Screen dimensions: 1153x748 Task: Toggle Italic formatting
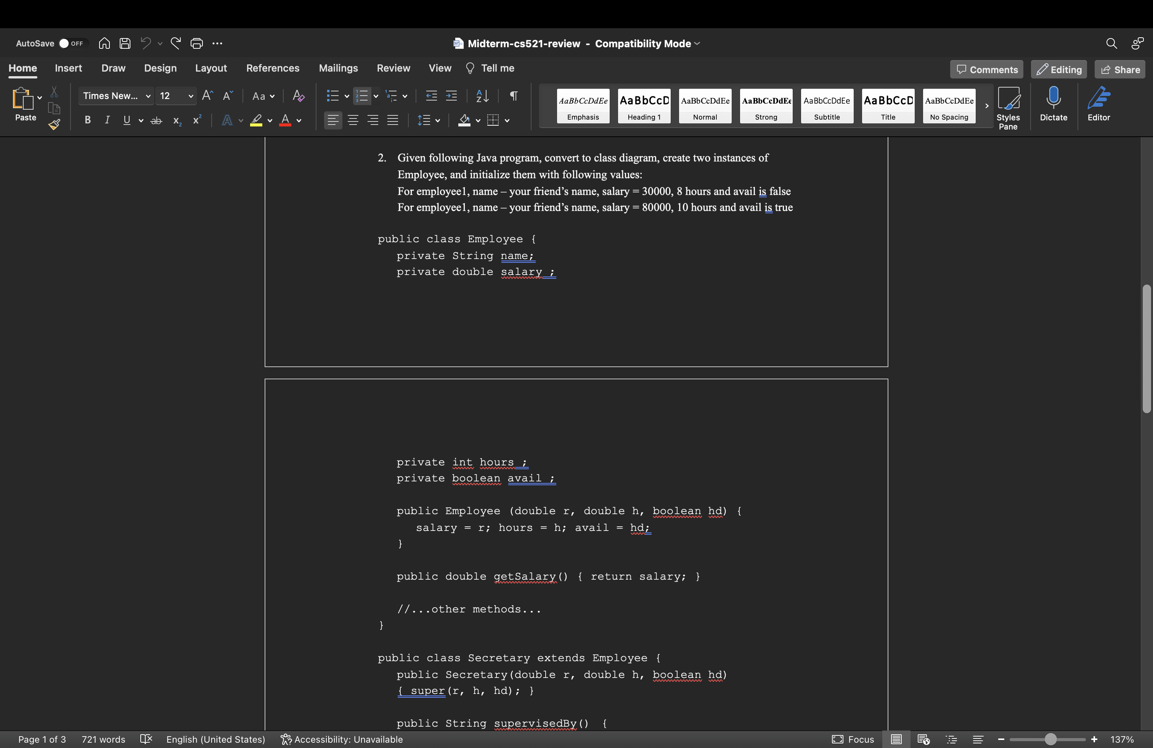[x=107, y=120]
